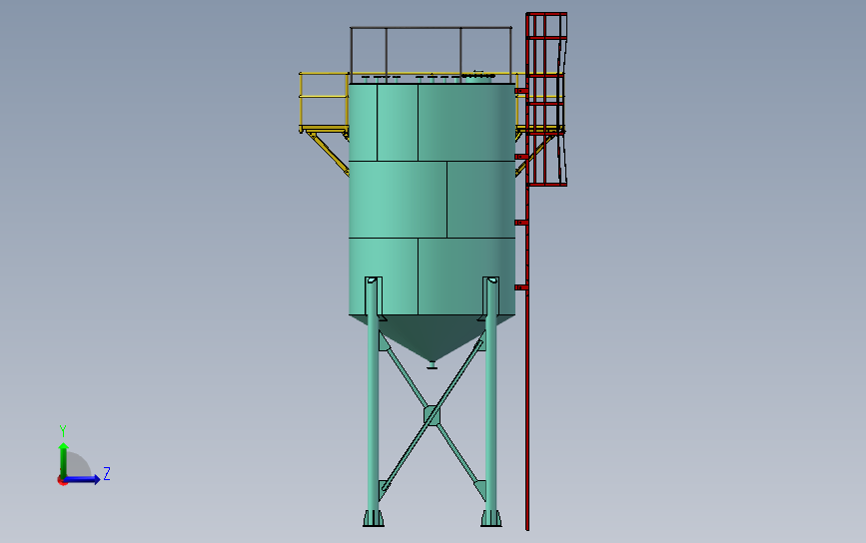
Task: Select the discharge outlet nozzle under the cone
Action: [432, 364]
